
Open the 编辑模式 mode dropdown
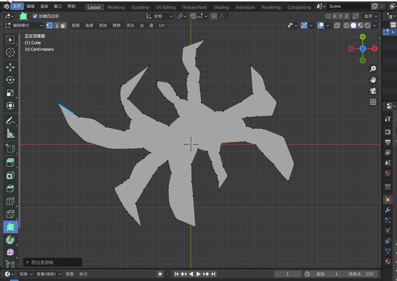[x=24, y=25]
